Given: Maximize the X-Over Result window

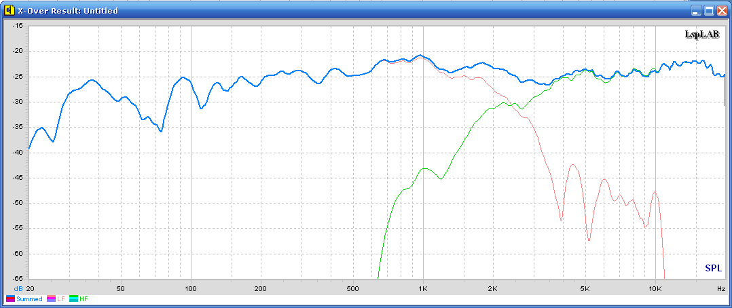Looking at the screenshot, I should coord(709,11).
